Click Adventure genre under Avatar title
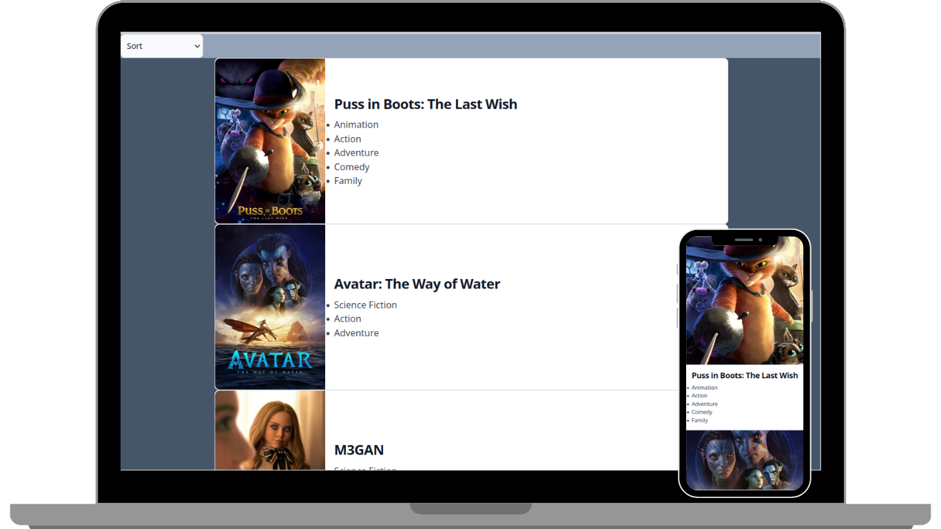Screen dimensions: 941x529 click(x=356, y=333)
